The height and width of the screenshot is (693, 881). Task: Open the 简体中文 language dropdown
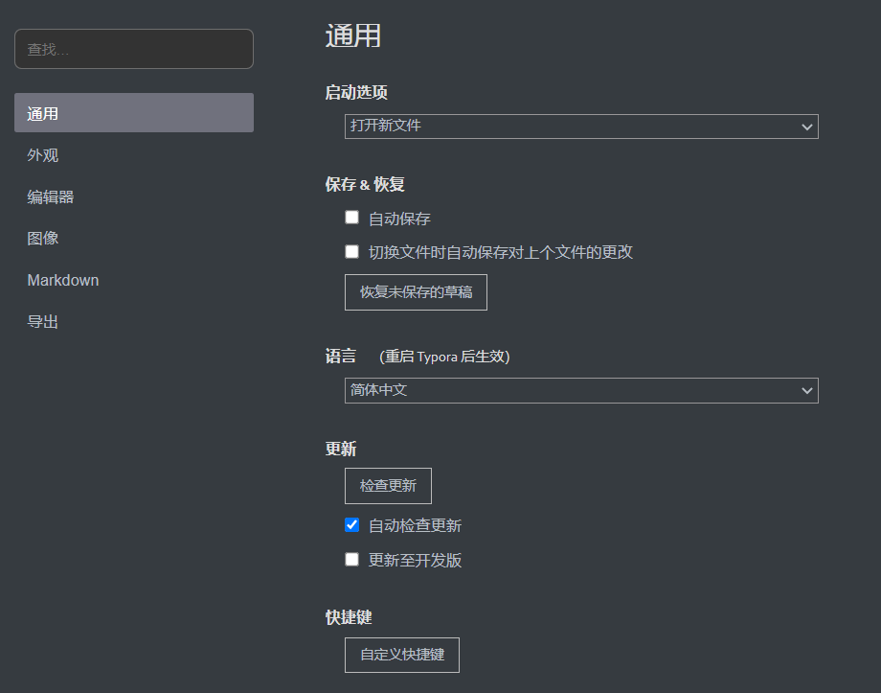(x=581, y=391)
